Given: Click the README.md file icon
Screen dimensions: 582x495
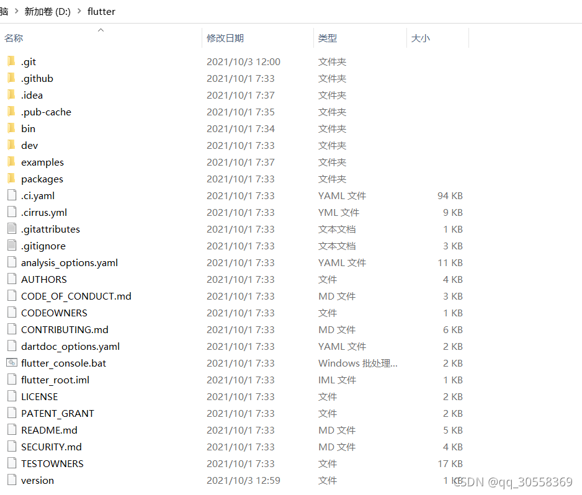Looking at the screenshot, I should [x=12, y=429].
